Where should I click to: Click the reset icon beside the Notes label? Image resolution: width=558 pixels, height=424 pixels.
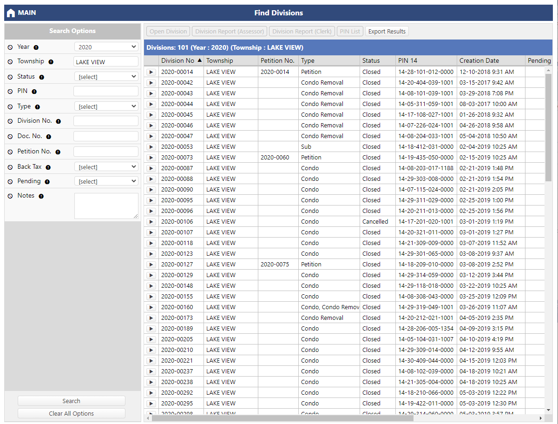11,196
